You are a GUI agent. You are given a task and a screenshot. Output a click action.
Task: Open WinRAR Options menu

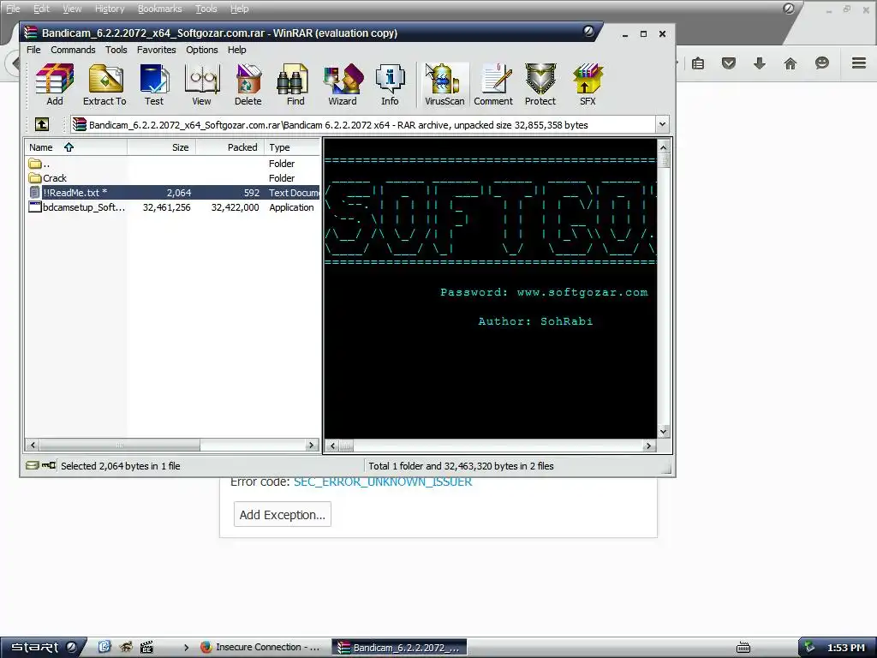pos(202,50)
